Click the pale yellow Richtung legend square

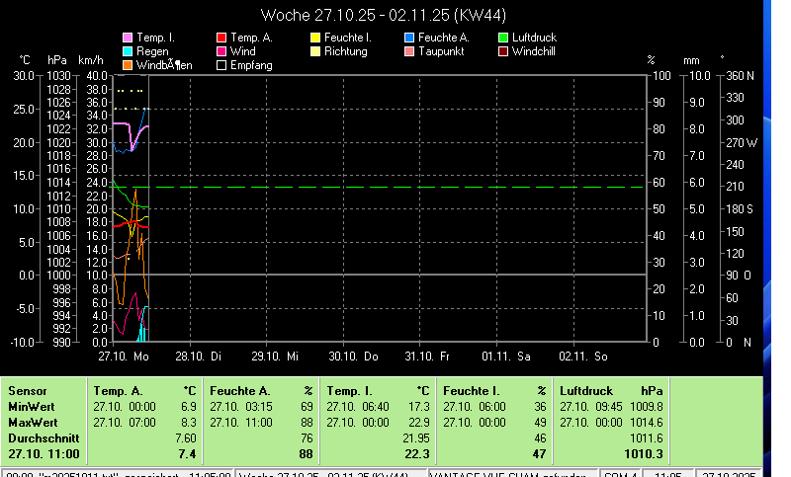tap(315, 51)
